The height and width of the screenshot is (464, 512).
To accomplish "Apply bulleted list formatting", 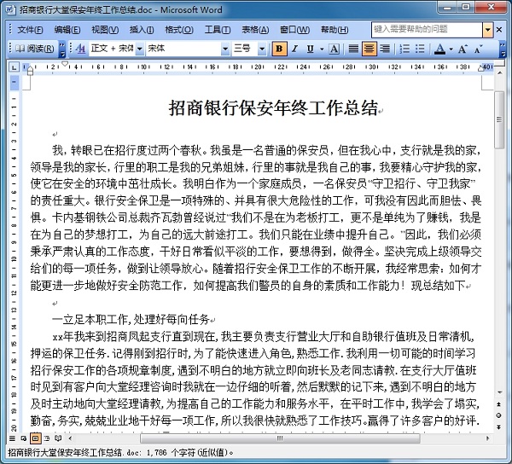I will 420,49.
